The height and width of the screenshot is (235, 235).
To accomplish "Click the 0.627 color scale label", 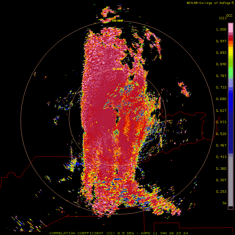I will (x=221, y=111).
